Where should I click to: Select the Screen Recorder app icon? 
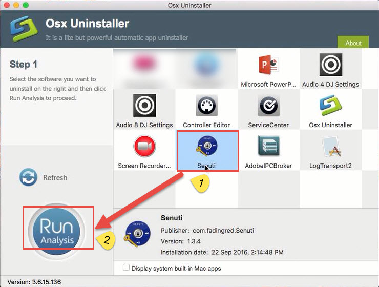tap(144, 148)
